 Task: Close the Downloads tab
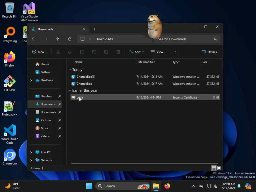(x=83, y=29)
